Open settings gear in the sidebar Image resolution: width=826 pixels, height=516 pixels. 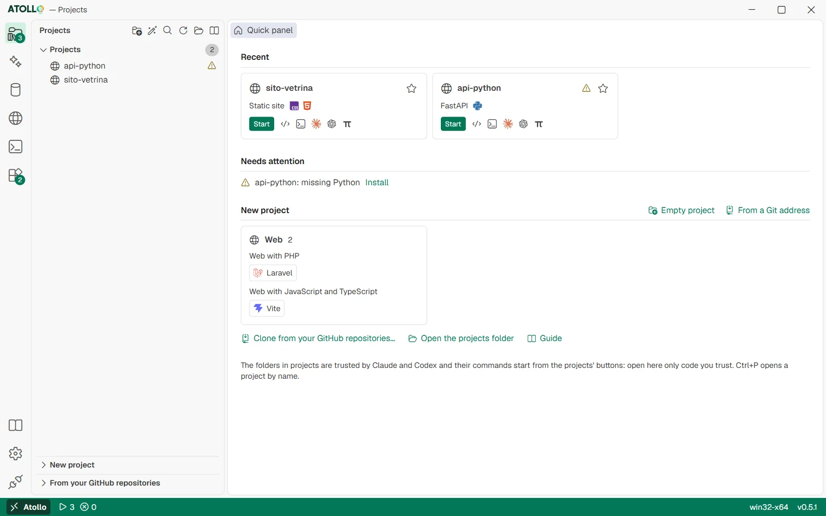tap(15, 454)
